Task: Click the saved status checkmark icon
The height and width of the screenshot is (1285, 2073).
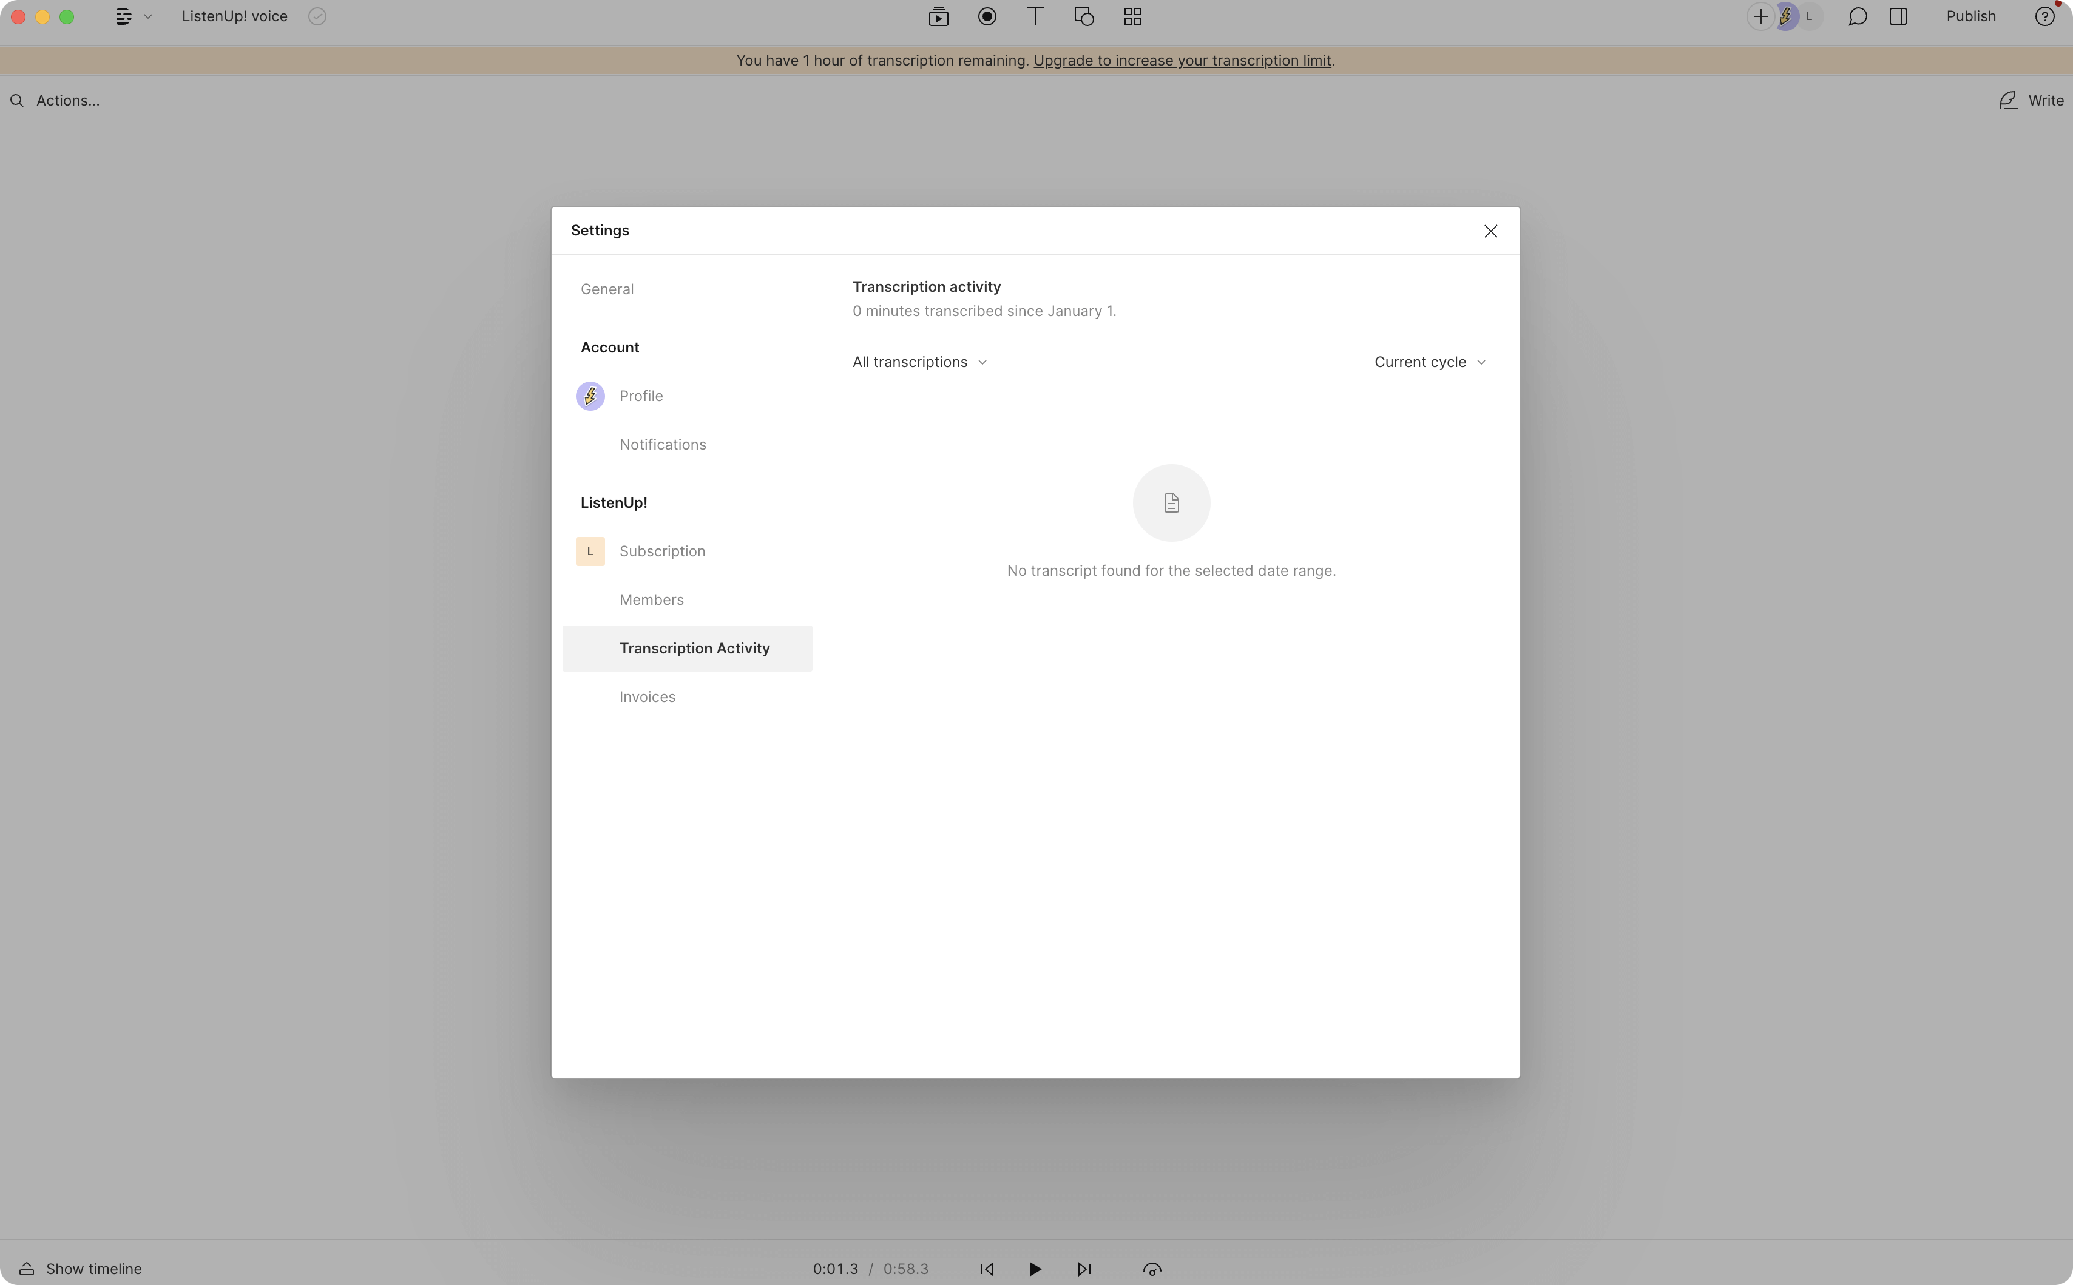Action: click(x=317, y=16)
